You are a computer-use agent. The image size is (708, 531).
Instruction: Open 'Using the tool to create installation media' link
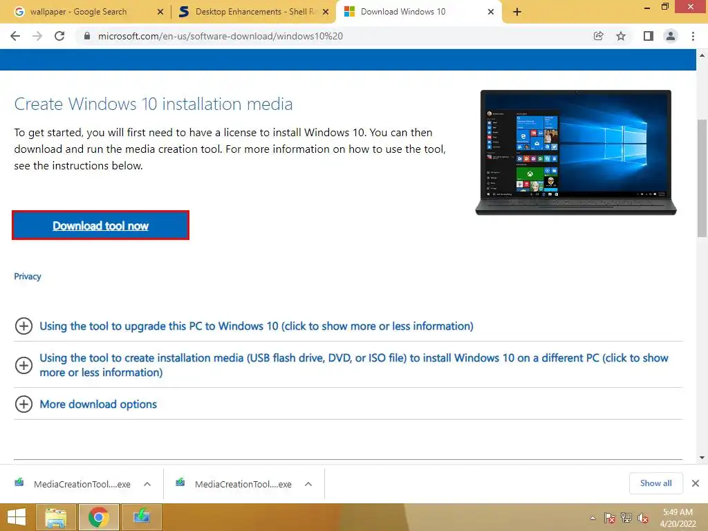point(354,365)
